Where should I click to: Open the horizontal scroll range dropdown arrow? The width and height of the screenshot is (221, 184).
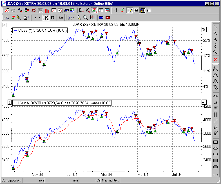pos(74,18)
